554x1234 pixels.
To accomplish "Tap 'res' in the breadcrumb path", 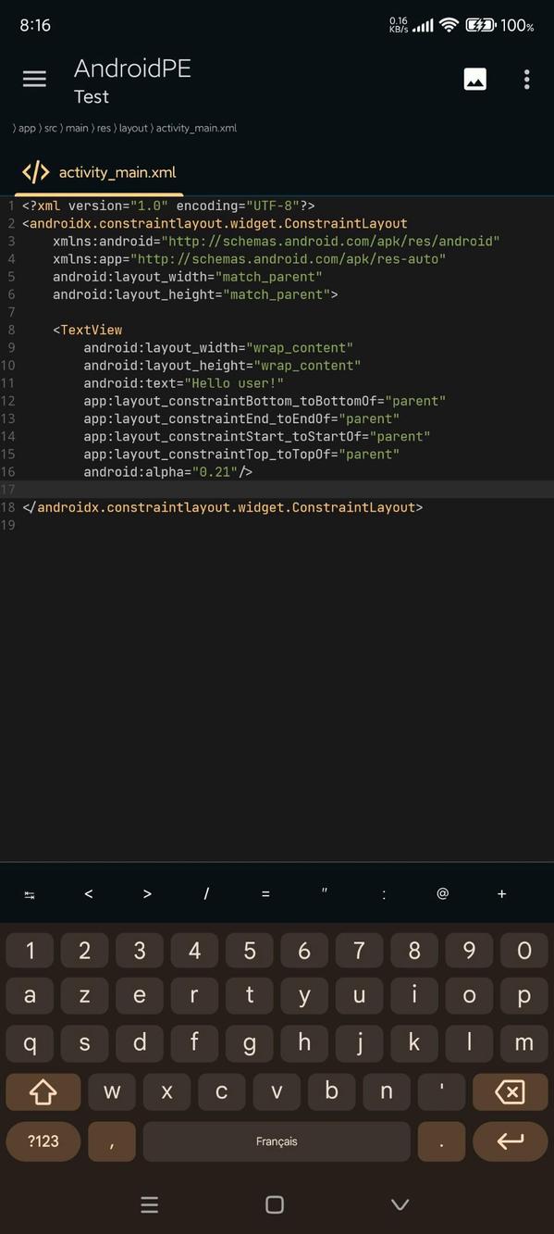I will click(x=105, y=129).
